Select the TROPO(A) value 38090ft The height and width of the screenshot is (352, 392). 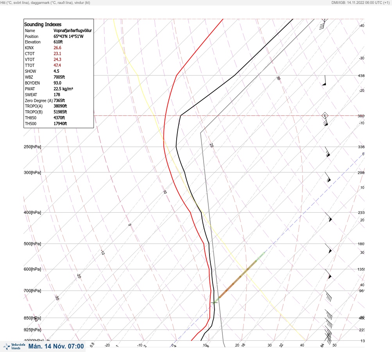point(60,106)
